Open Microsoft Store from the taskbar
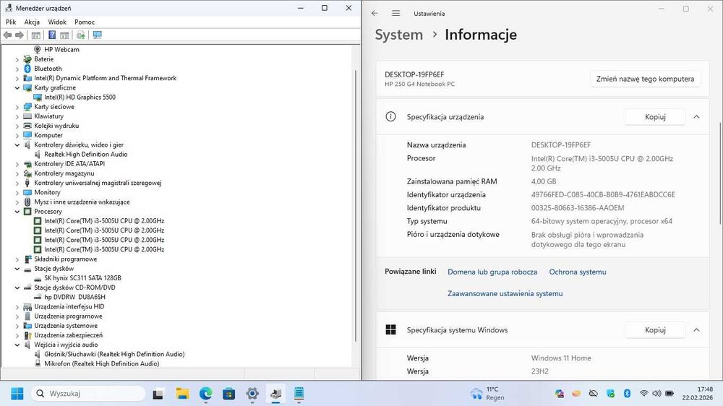Image resolution: width=723 pixels, height=406 pixels. pos(228,394)
